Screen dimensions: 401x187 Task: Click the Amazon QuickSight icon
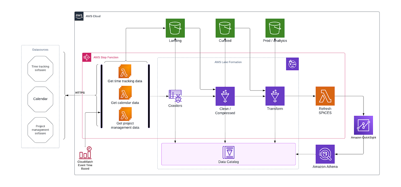coord(363,125)
